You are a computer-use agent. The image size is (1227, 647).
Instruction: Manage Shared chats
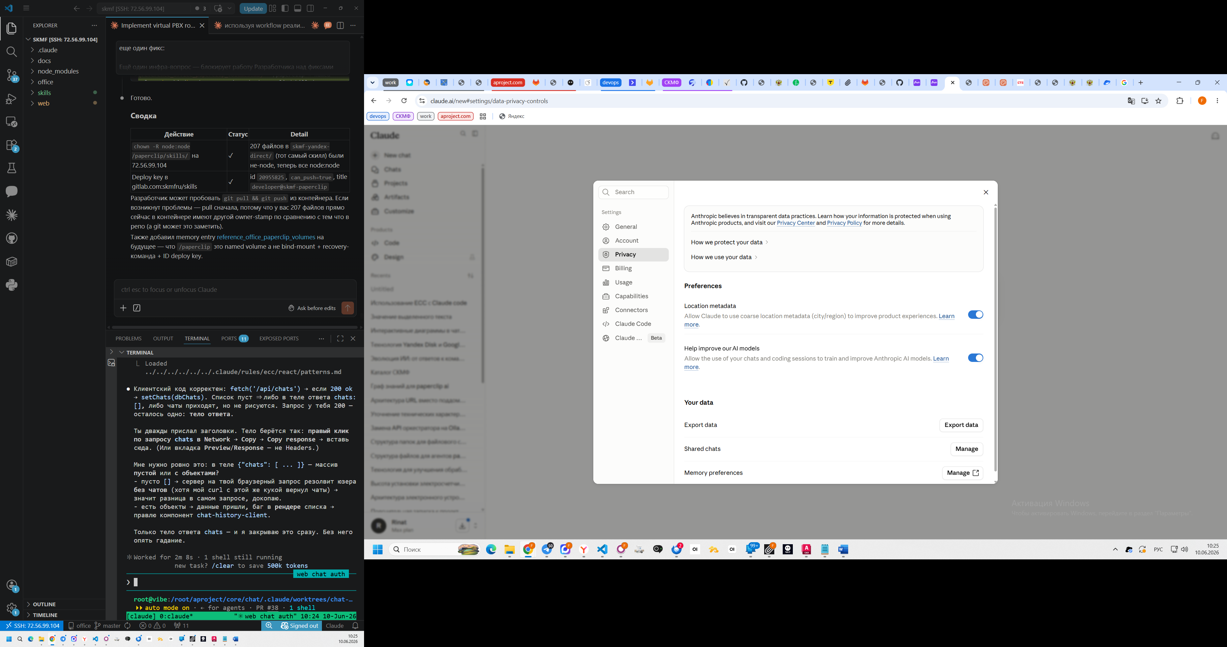tap(966, 449)
